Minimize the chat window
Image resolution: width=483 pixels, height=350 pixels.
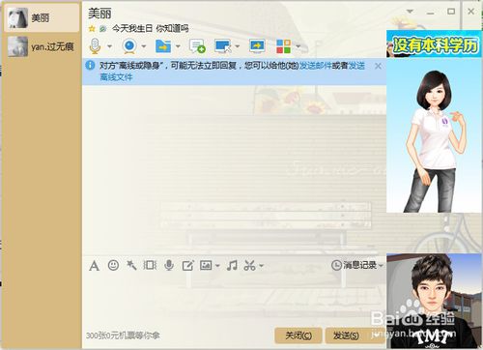click(430, 13)
